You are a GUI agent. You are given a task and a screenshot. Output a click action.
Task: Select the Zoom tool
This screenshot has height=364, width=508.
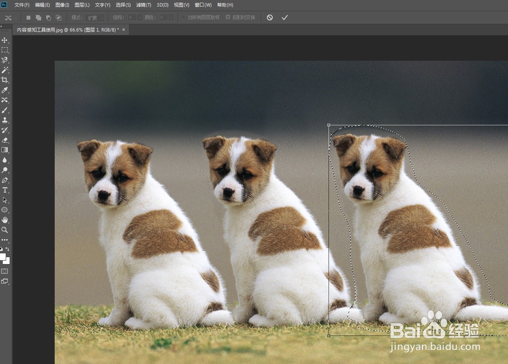click(5, 230)
